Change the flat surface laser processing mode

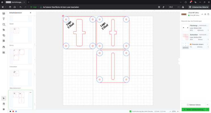(x=60, y=7)
